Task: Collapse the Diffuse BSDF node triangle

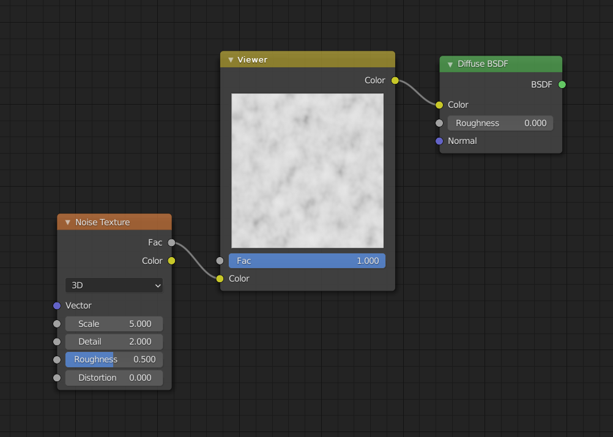Action: [450, 64]
